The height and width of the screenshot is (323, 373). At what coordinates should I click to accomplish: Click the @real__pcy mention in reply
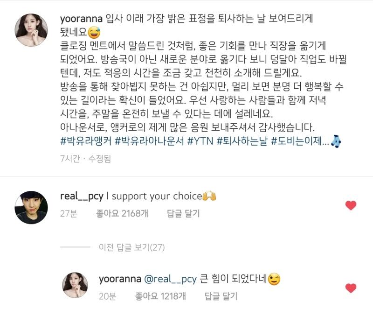pyautogui.click(x=170, y=279)
